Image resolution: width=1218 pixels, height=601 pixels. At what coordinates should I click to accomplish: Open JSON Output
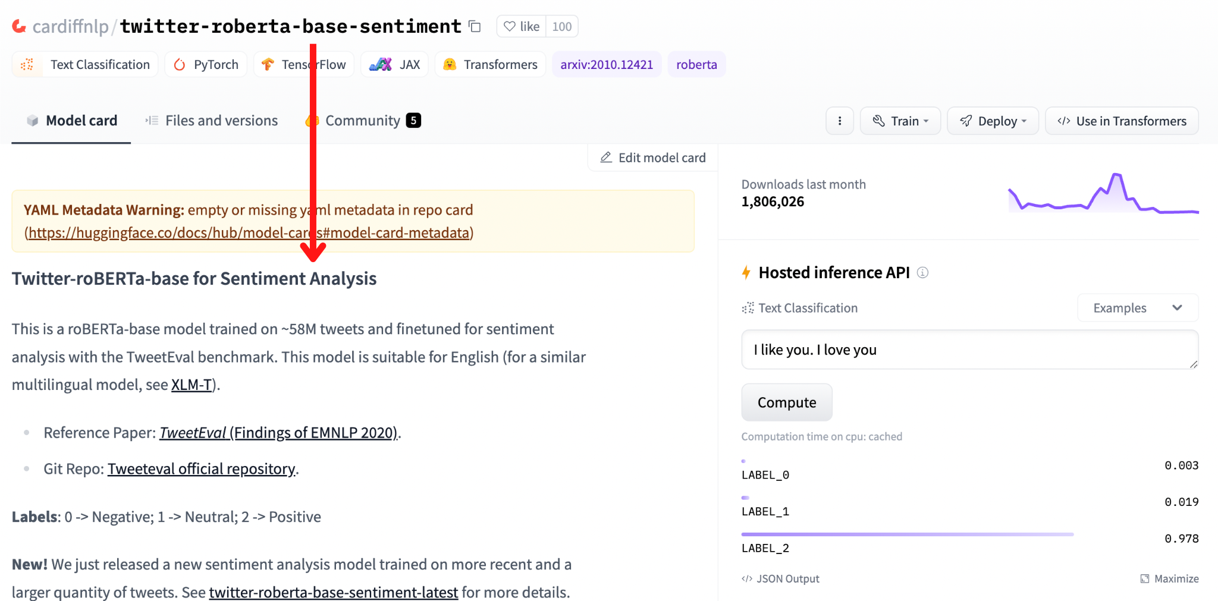[x=780, y=578]
